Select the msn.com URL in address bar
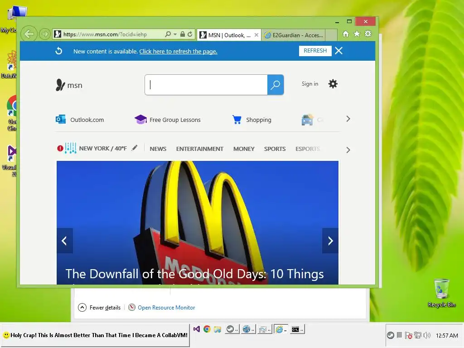464x348 pixels. (x=105, y=34)
